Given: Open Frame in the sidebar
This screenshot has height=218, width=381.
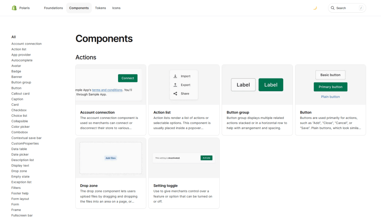Looking at the screenshot, I should pos(16,210).
